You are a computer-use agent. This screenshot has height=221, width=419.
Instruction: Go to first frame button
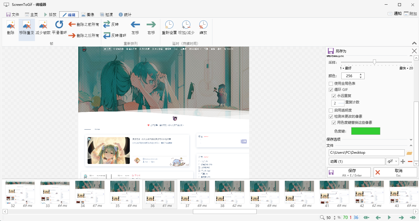coord(367,218)
